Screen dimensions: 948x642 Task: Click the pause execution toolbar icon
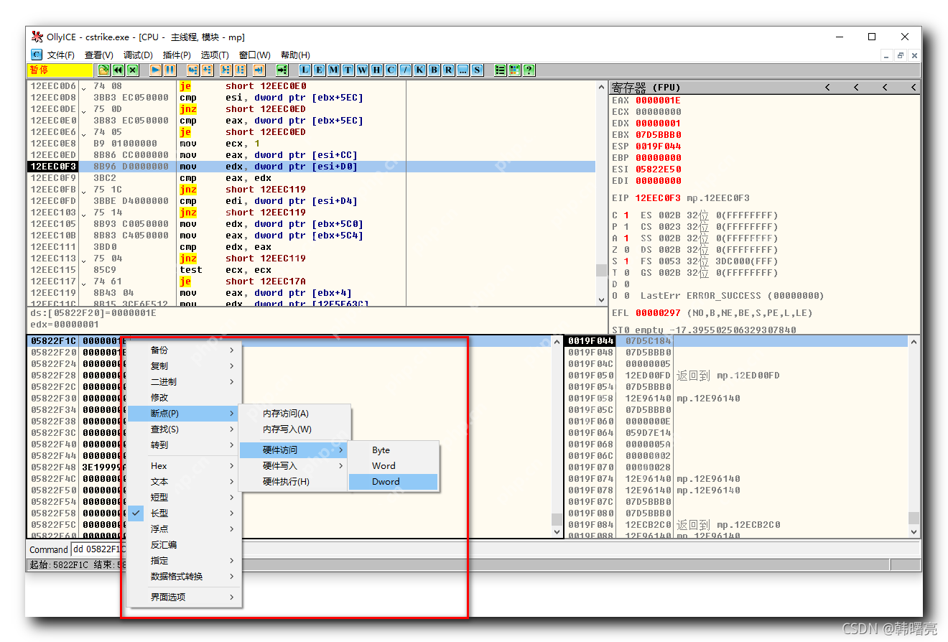(170, 70)
